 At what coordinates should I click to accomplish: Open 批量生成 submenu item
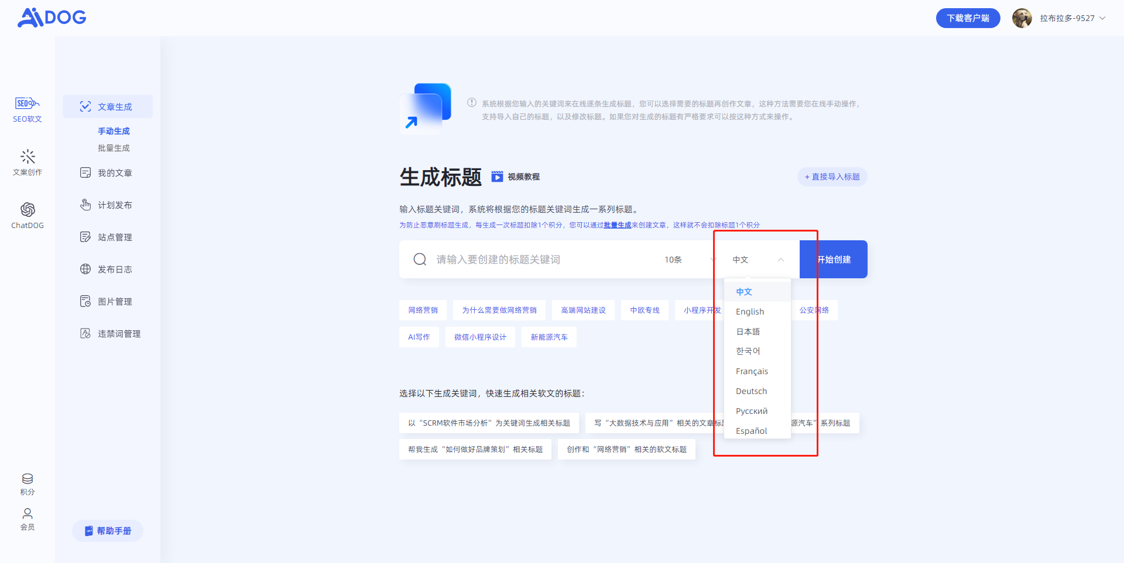(x=114, y=148)
